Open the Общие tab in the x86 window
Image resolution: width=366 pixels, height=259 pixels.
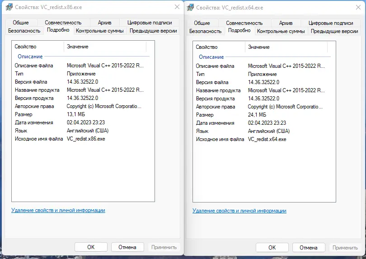pos(21,23)
